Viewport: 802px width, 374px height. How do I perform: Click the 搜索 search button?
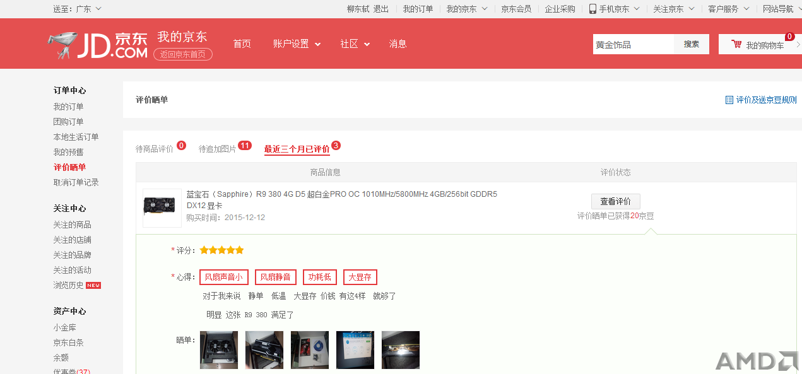[x=692, y=44]
